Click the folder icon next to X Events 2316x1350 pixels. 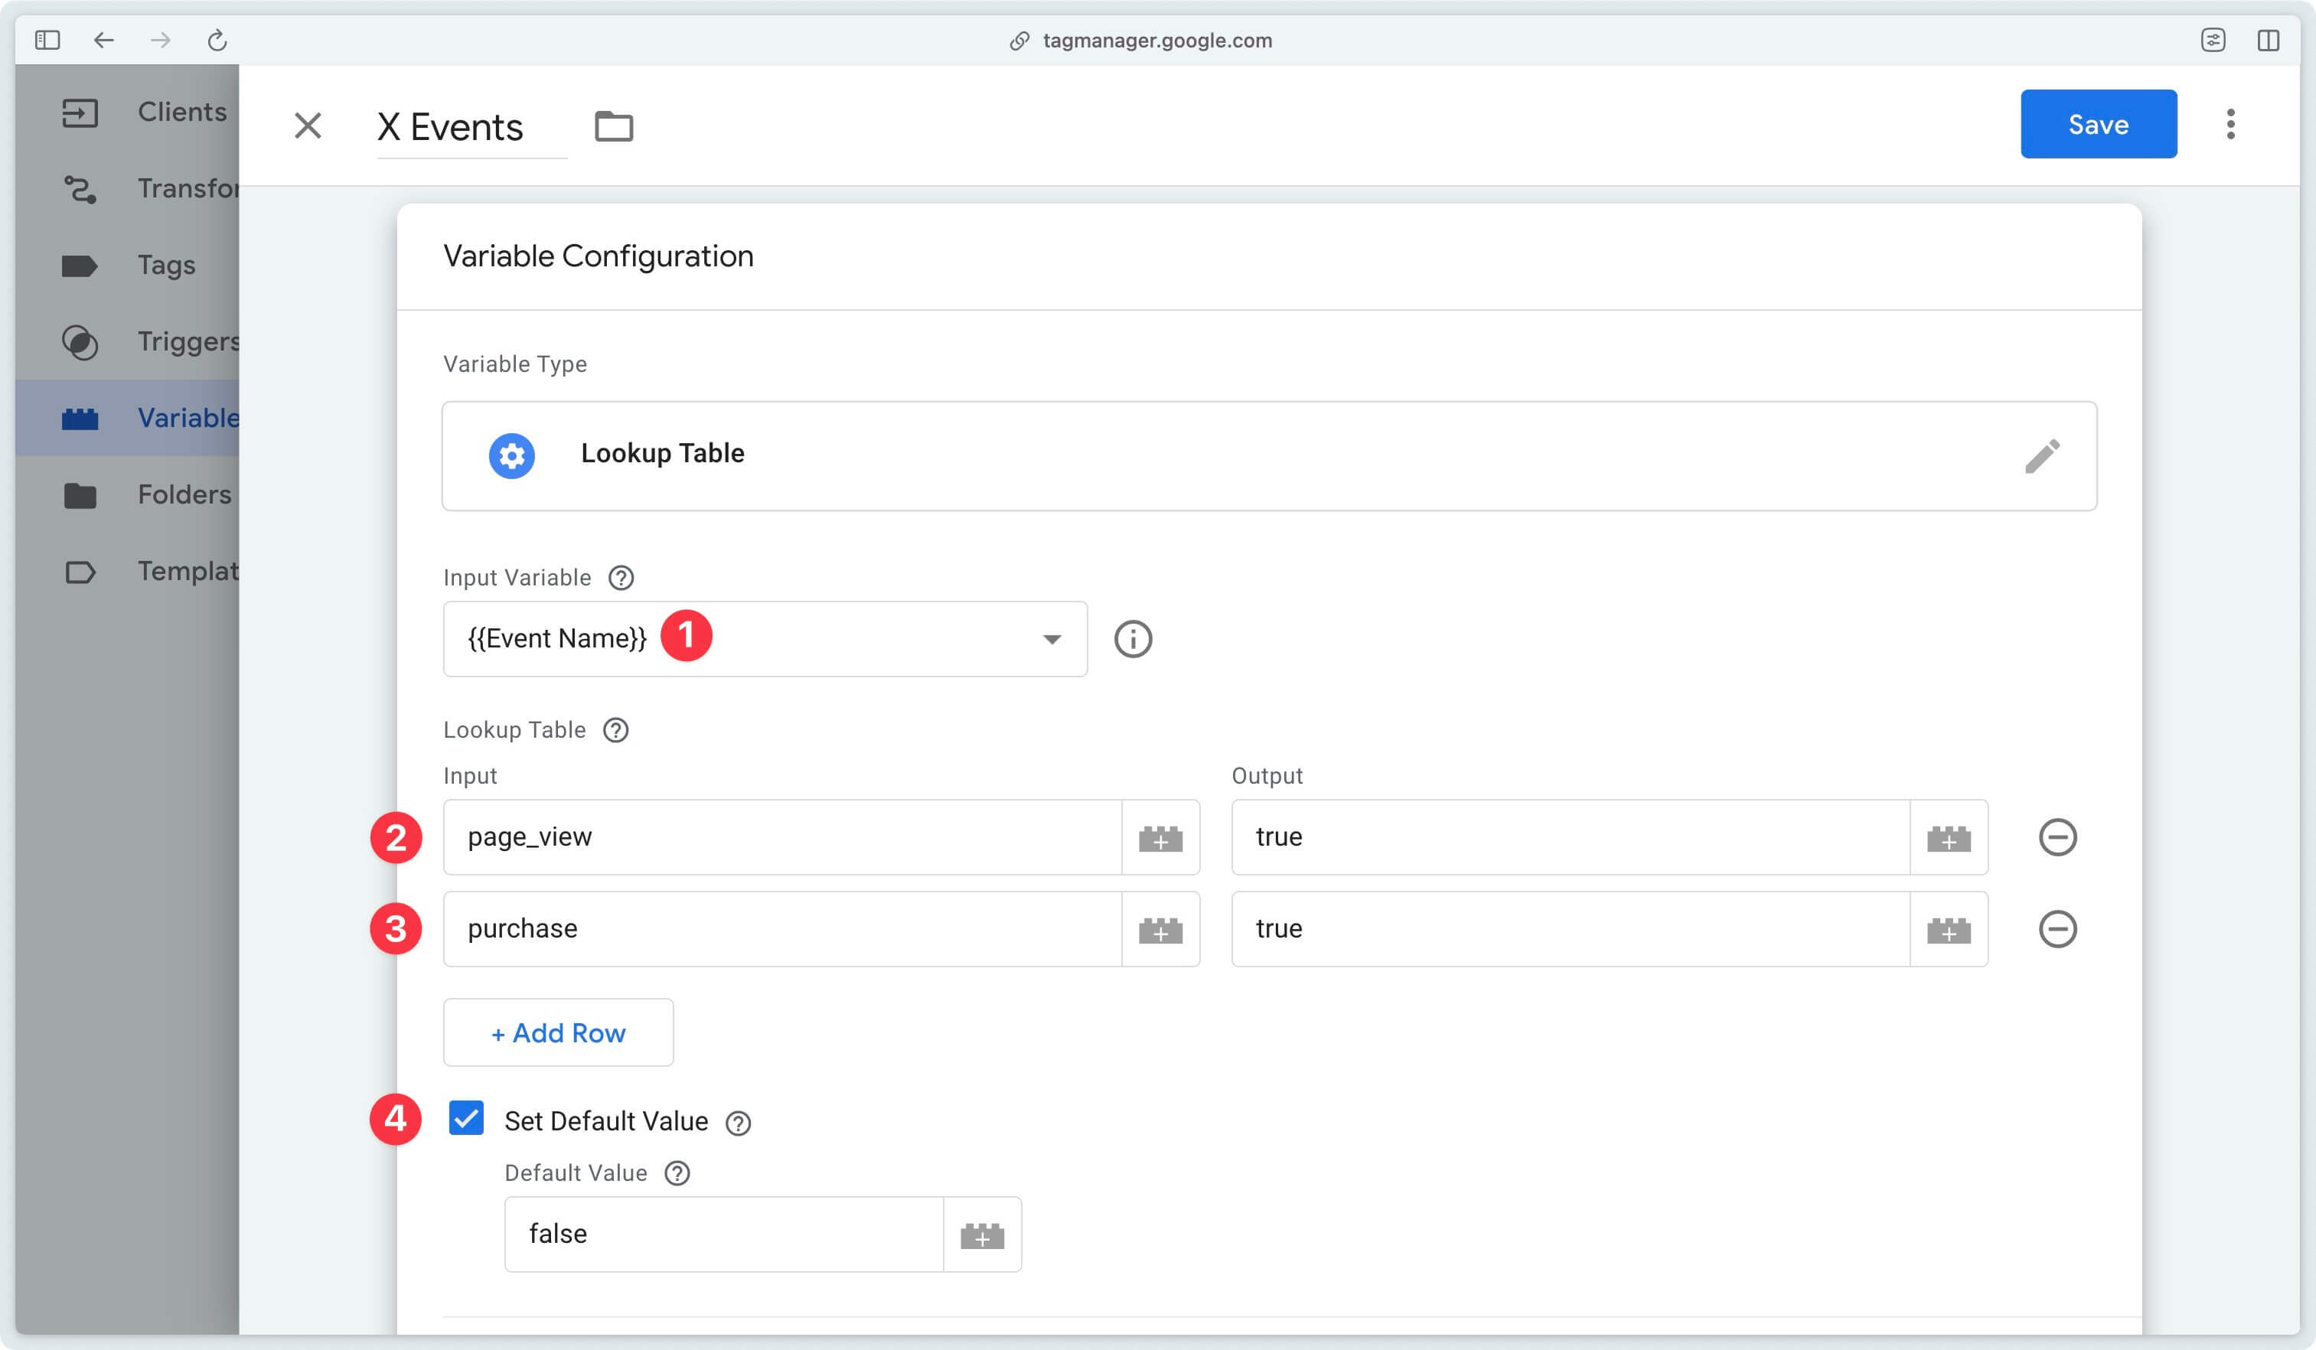[x=614, y=126]
